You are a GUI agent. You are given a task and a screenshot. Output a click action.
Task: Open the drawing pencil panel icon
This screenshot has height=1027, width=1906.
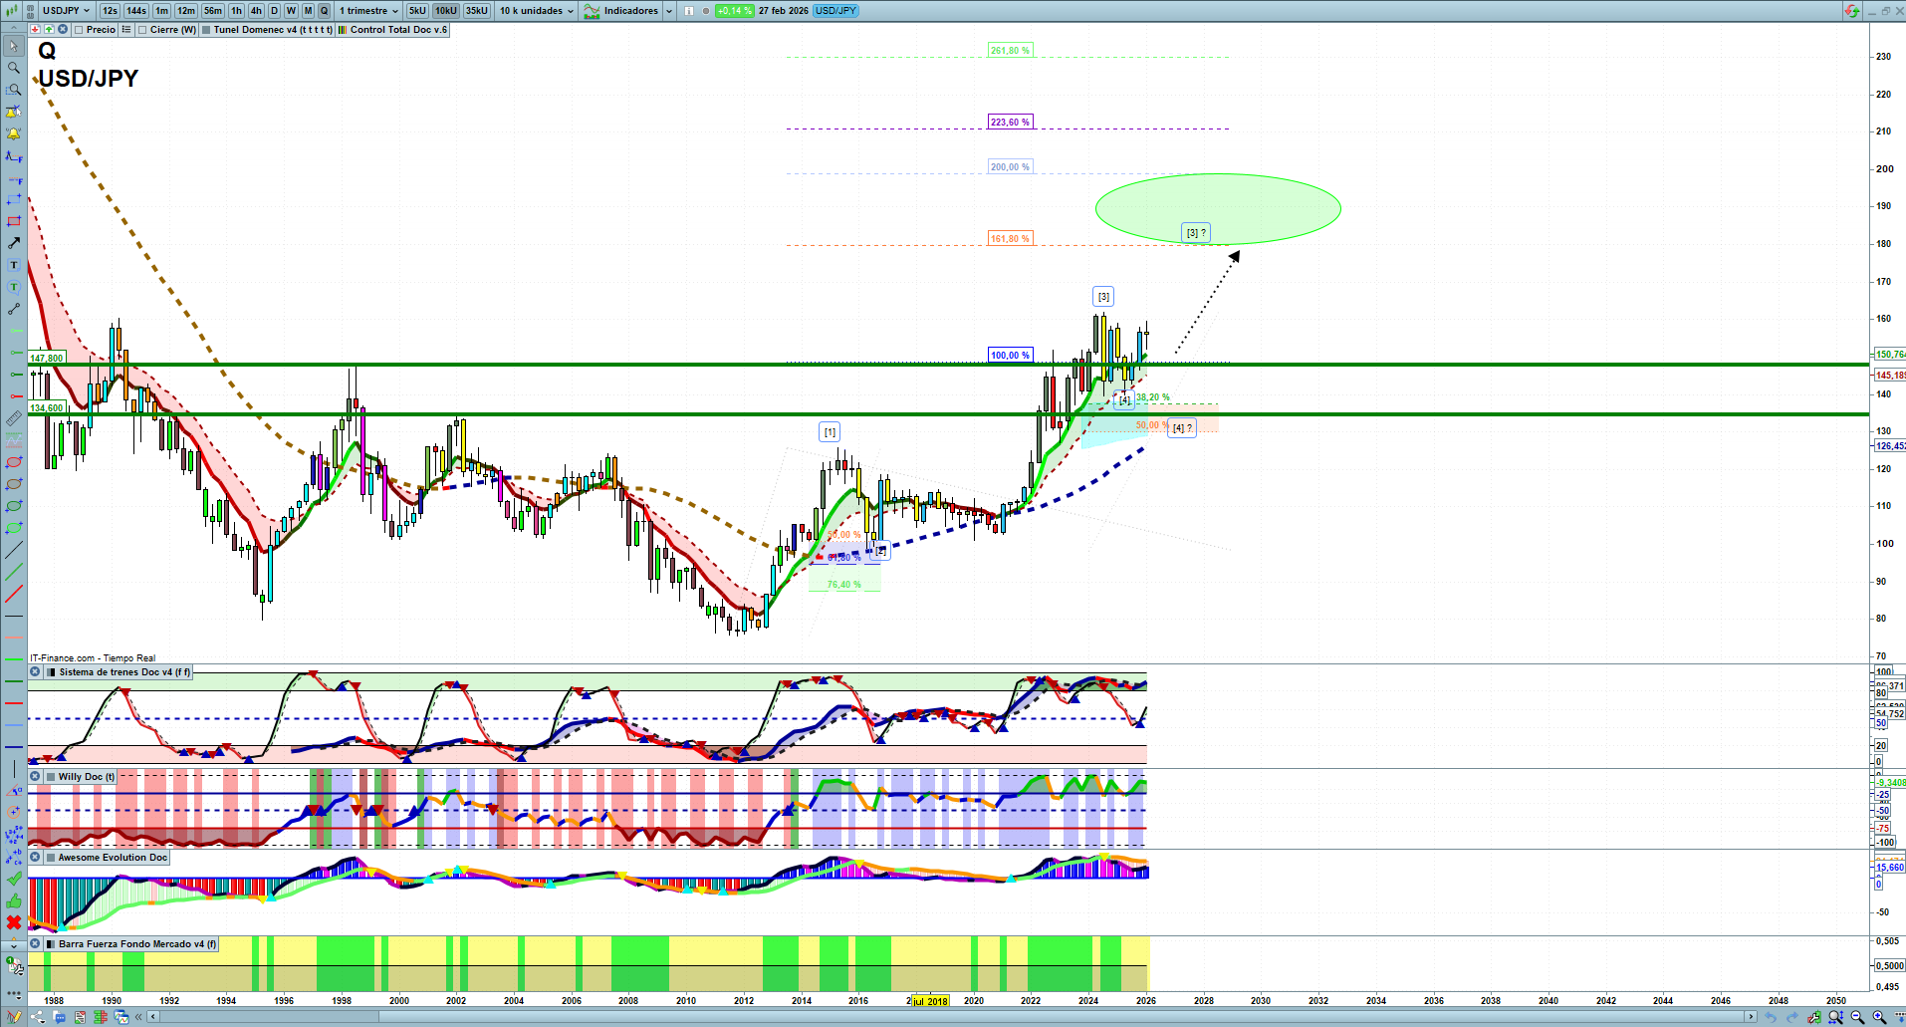pos(14,1017)
